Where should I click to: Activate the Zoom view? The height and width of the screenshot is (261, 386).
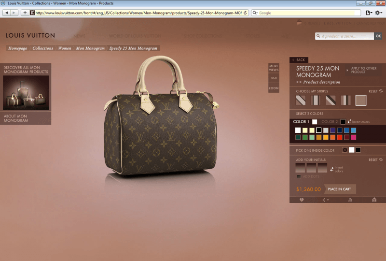point(274,88)
